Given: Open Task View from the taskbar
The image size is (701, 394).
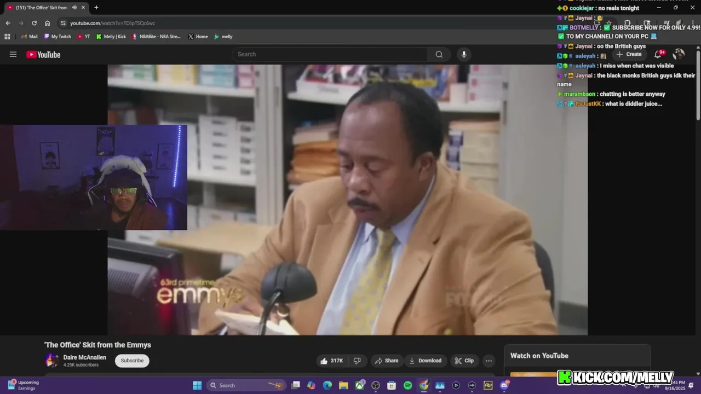Looking at the screenshot, I should (295, 385).
